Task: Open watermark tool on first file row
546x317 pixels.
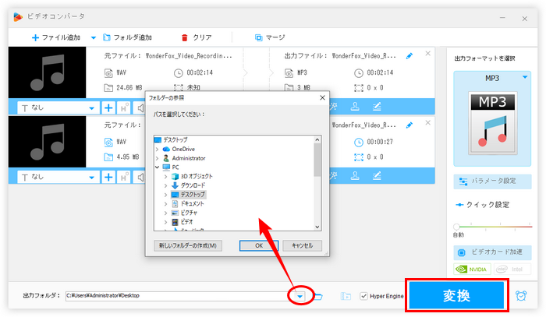Action: pyautogui.click(x=355, y=107)
